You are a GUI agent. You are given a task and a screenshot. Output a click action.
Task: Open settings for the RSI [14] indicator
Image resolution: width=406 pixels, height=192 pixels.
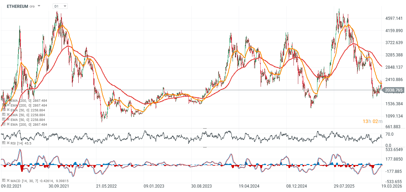pos(4,143)
